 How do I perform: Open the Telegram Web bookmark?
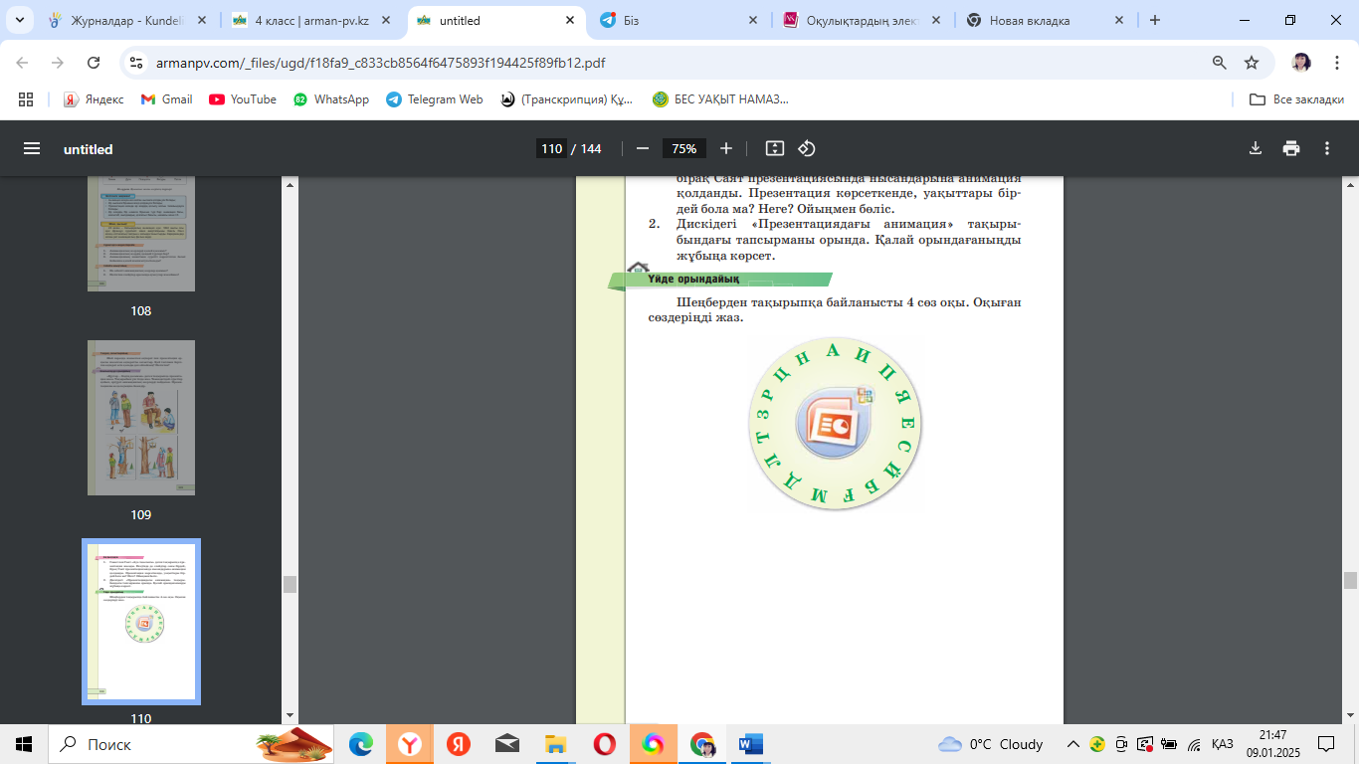pyautogui.click(x=435, y=99)
